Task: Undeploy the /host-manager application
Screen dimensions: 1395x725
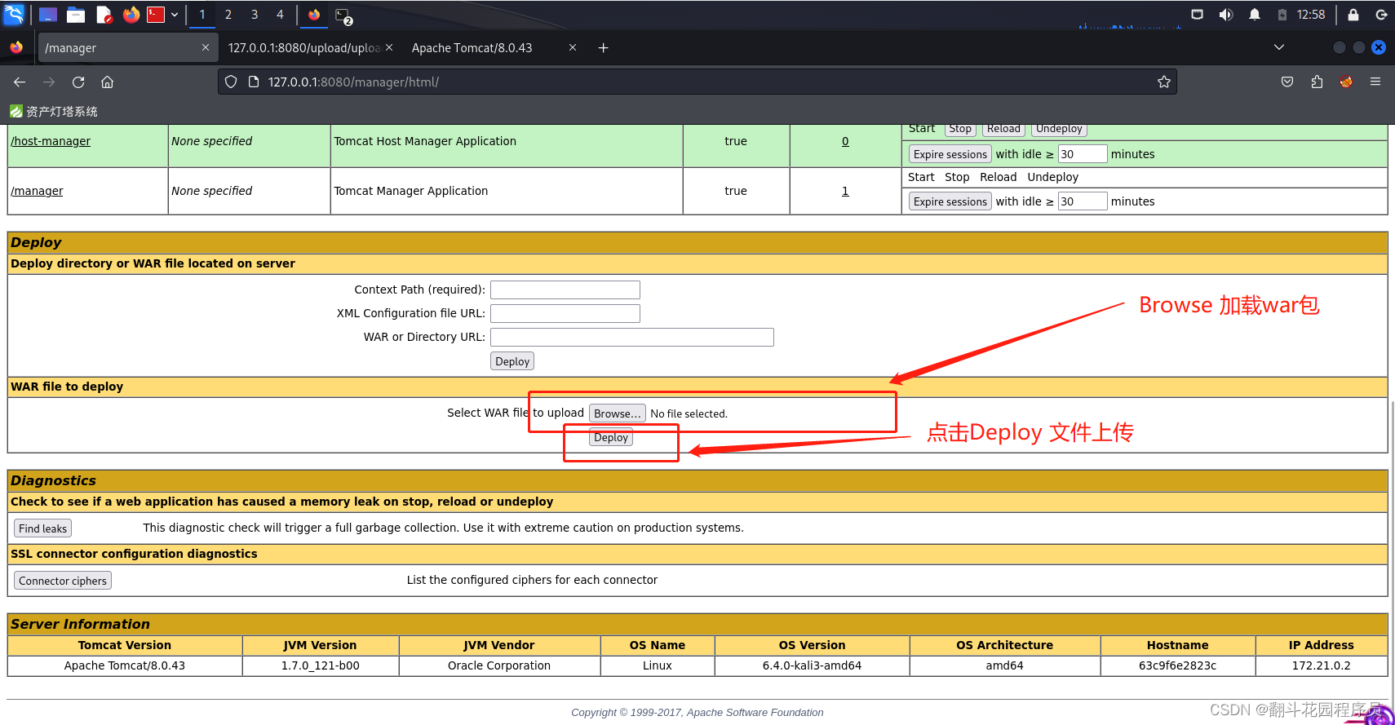Action: tap(1059, 129)
